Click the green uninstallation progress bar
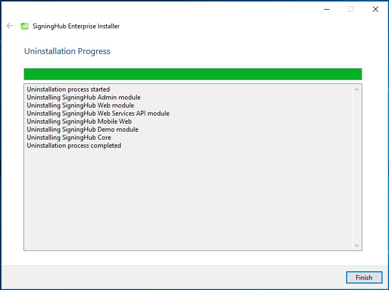 pos(193,74)
